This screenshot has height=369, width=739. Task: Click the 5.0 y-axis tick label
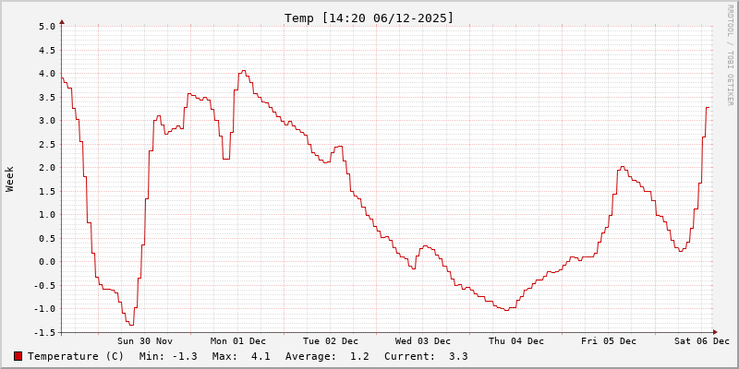47,27
